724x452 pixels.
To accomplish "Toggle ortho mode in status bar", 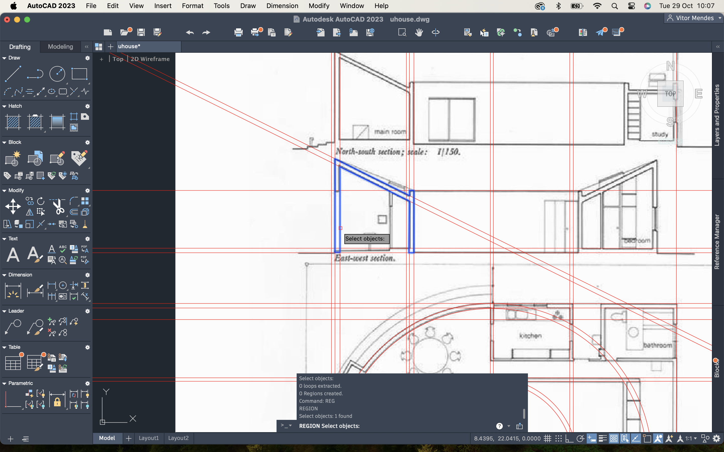I will point(569,438).
